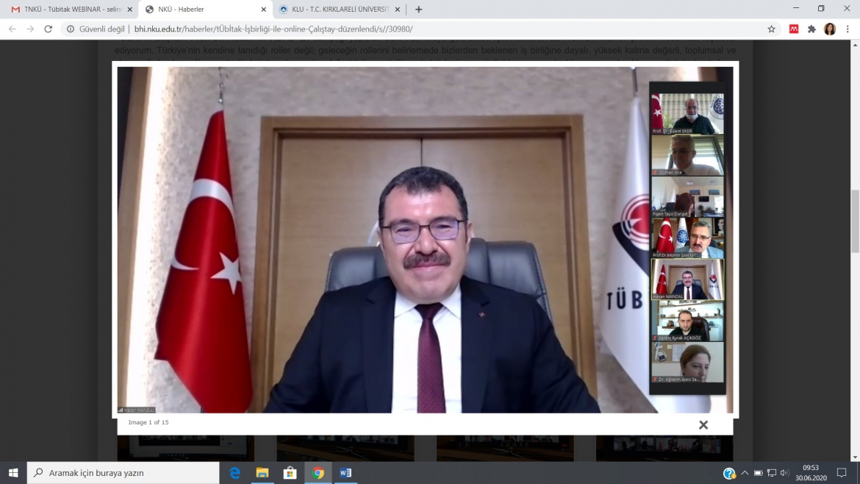Open a new browser tab
The height and width of the screenshot is (484, 860).
click(x=419, y=10)
